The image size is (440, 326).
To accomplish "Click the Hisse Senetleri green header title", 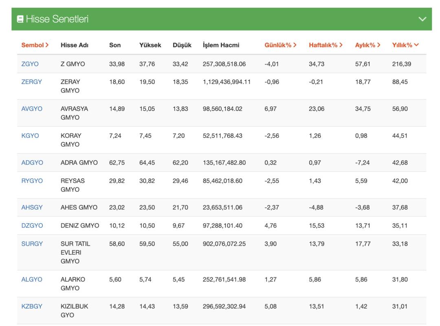I will click(57, 19).
